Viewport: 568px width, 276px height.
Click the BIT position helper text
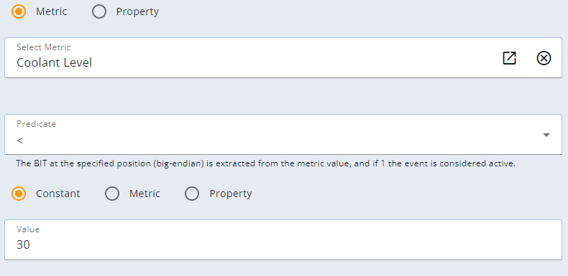[265, 163]
